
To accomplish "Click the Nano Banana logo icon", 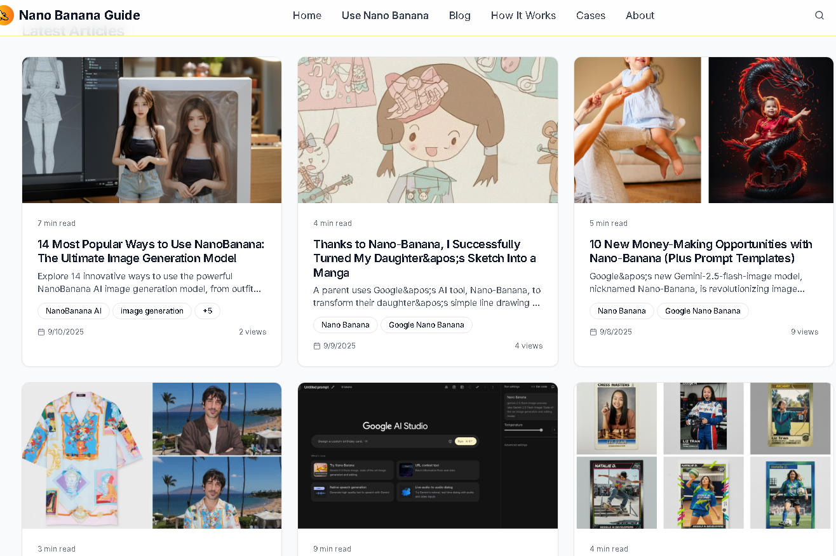I will [x=5, y=15].
